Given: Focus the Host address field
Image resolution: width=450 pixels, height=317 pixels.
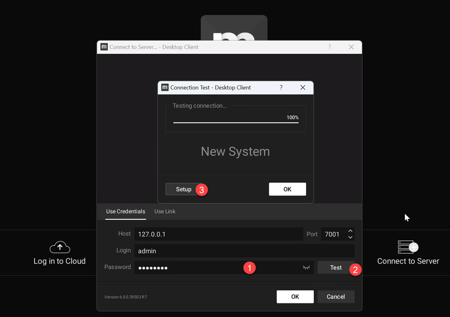Looking at the screenshot, I should tap(218, 234).
